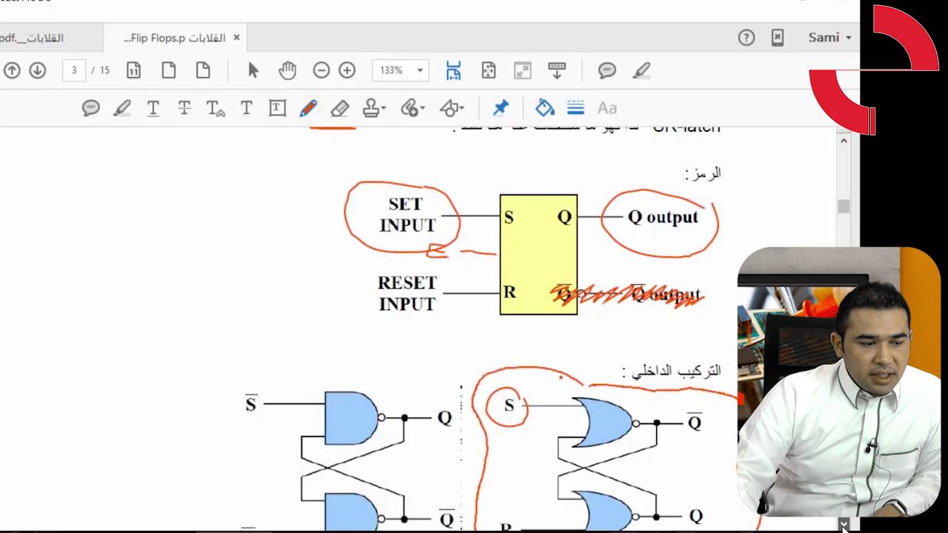Click the "Q output" label text
The height and width of the screenshot is (533, 948).
pyautogui.click(x=663, y=217)
